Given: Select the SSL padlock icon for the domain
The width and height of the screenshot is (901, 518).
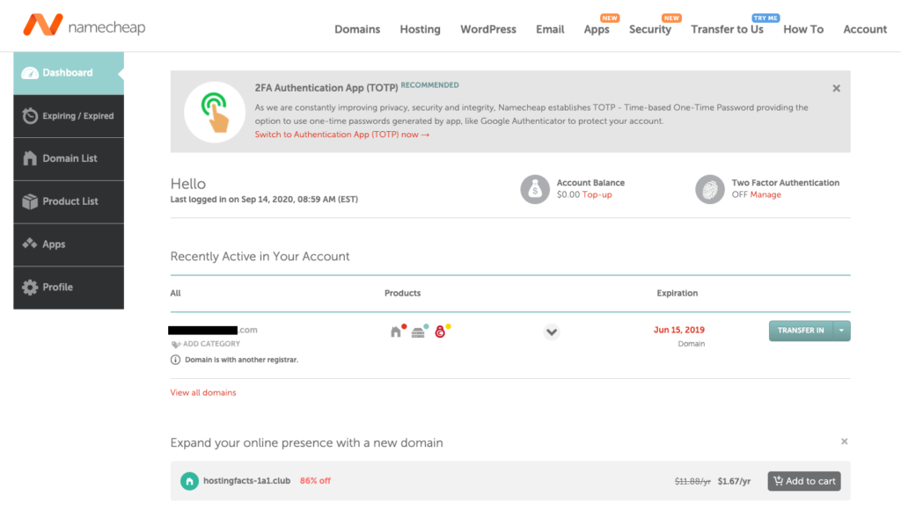Looking at the screenshot, I should point(439,331).
